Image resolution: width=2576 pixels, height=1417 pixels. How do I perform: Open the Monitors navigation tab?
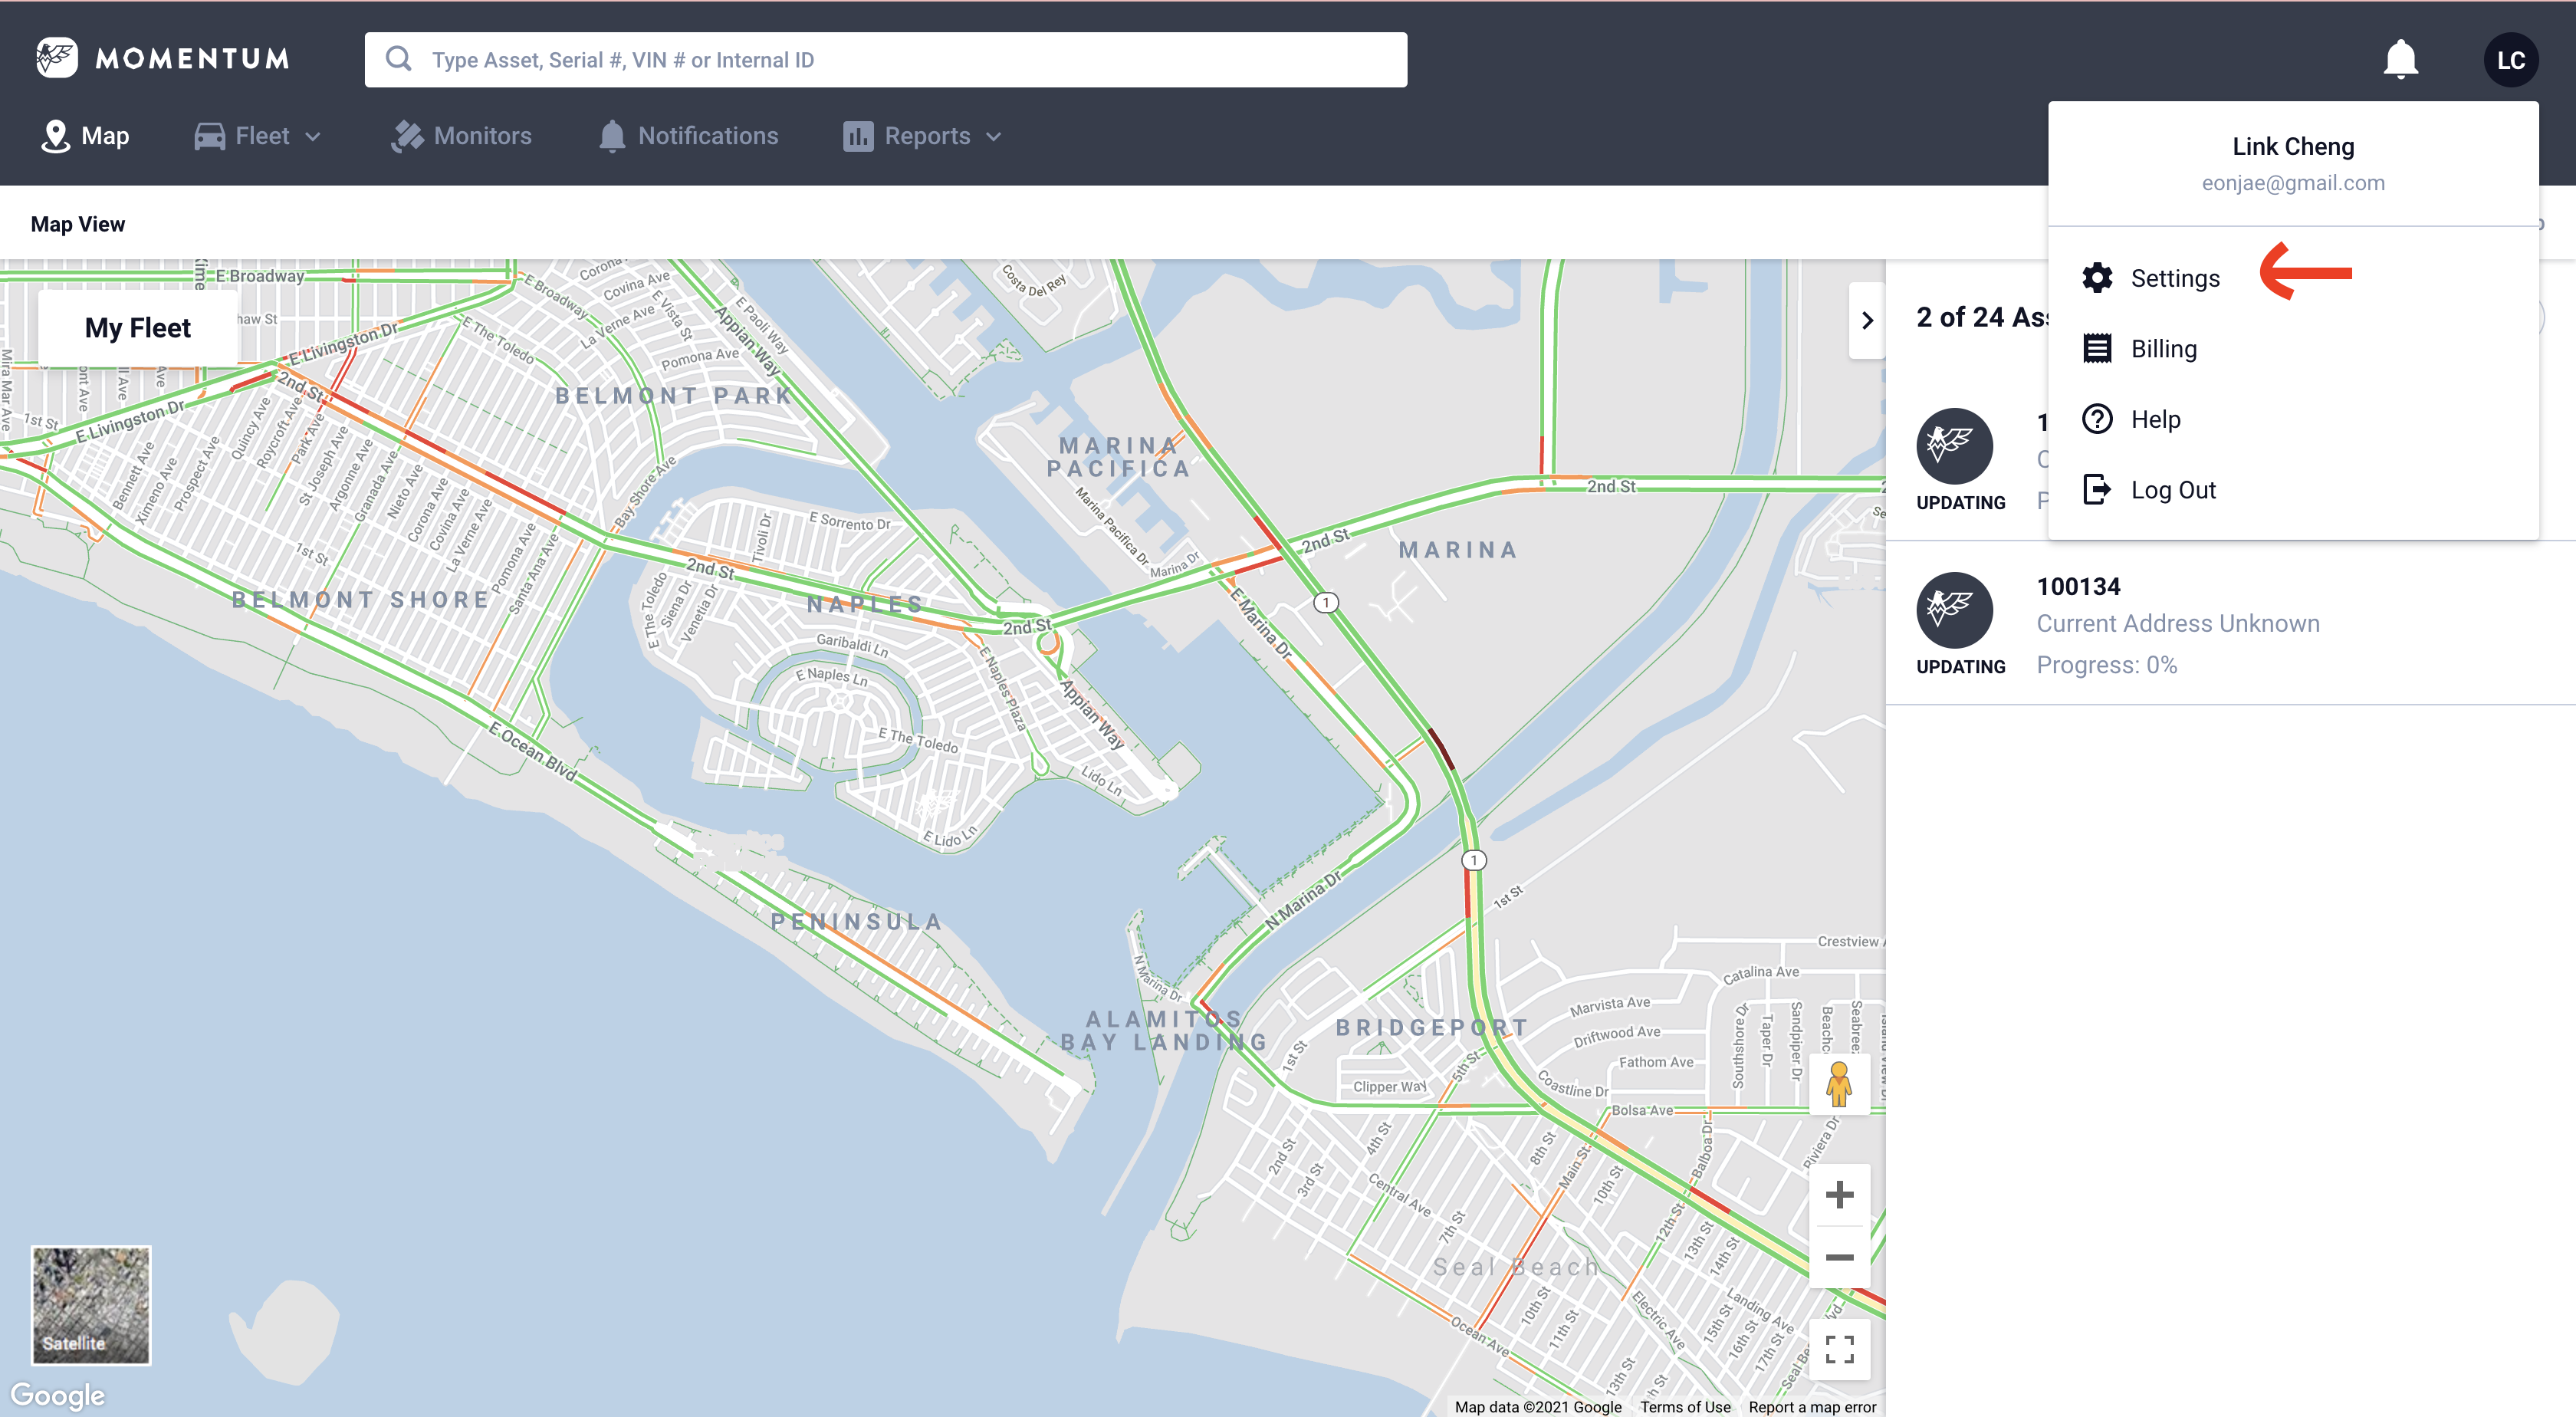click(x=462, y=136)
